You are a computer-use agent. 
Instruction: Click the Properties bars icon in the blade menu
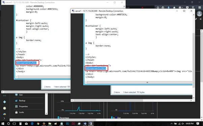point(16,107)
